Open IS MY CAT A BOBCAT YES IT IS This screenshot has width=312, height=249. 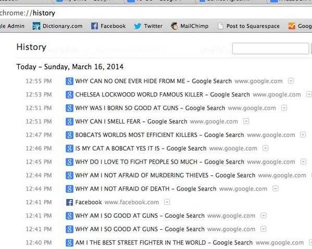tap(141, 148)
